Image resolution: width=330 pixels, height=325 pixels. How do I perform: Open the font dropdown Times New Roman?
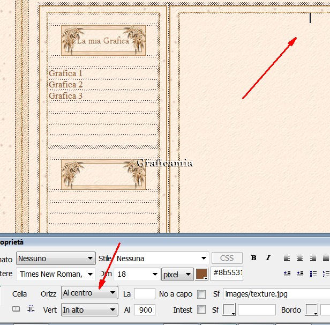[x=56, y=274]
